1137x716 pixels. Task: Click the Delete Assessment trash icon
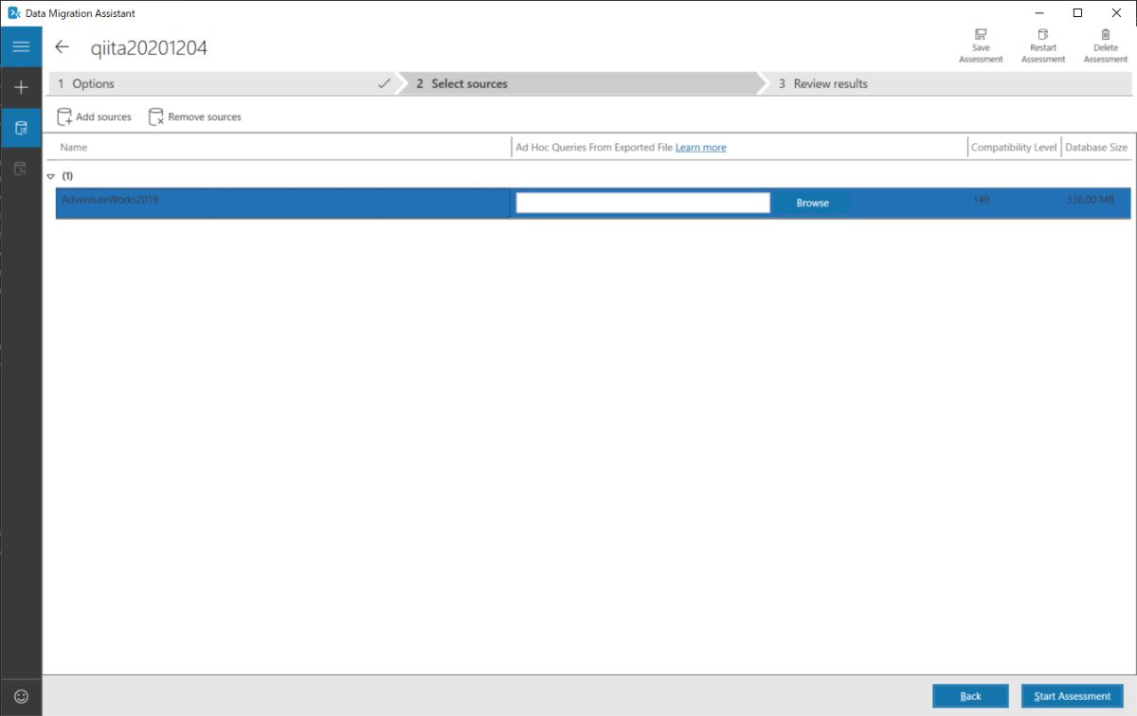(x=1106, y=45)
